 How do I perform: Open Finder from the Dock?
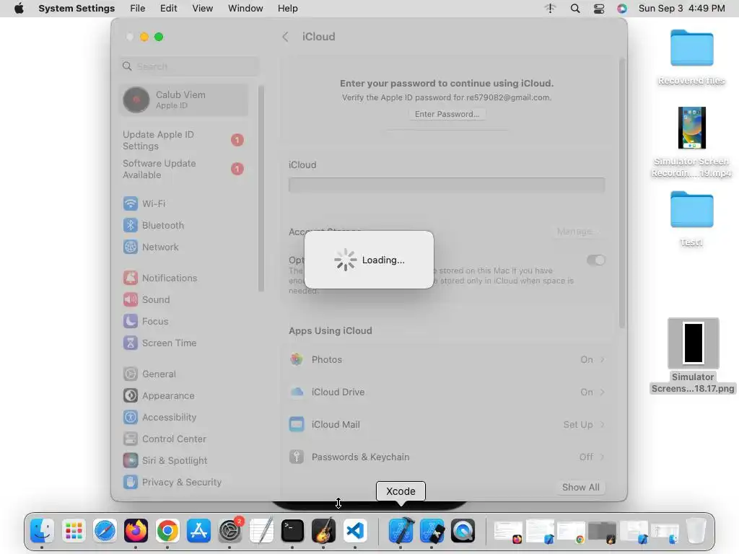42,530
